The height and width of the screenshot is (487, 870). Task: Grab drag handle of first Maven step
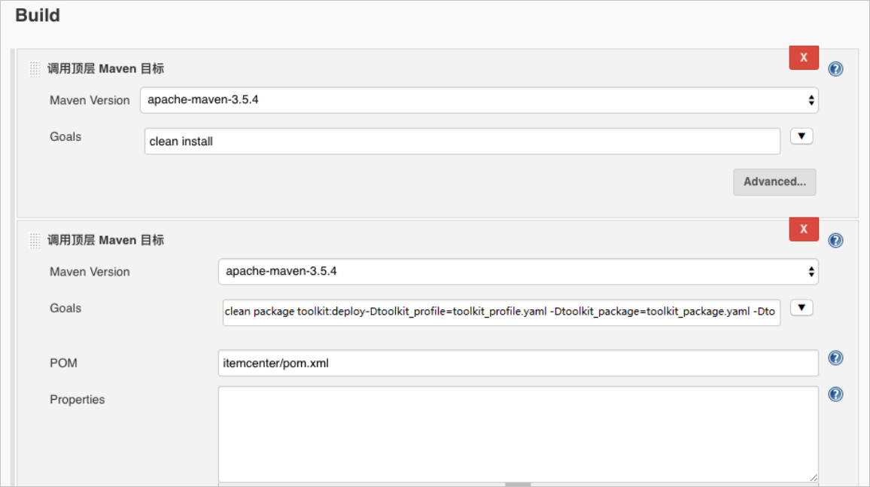(x=35, y=68)
